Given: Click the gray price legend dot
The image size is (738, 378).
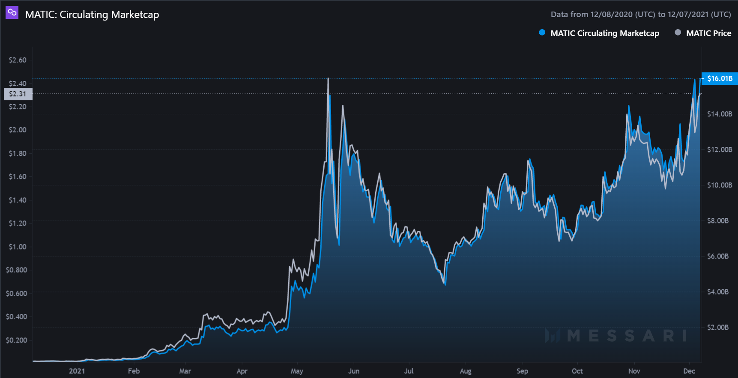Looking at the screenshot, I should click(678, 33).
